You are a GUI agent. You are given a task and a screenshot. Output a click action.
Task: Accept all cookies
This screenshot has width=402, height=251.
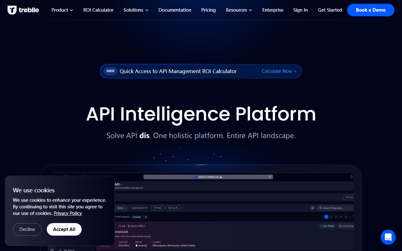point(64,229)
